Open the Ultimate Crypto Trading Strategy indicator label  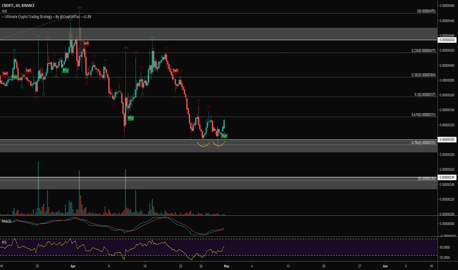click(x=47, y=17)
